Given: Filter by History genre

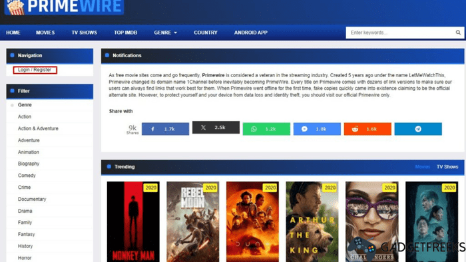Looking at the screenshot, I should click(25, 246).
